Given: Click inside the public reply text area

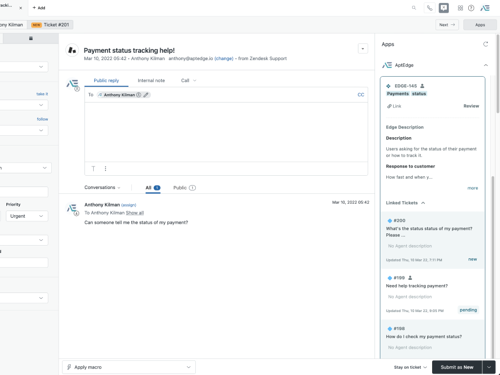Looking at the screenshot, I should coord(226,132).
